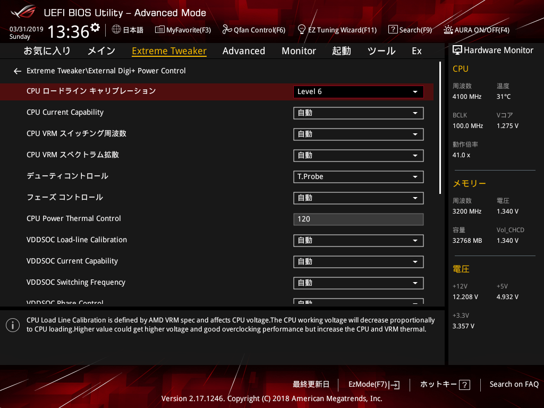Launch Qfan Control(F6)
The image size is (544, 408).
click(253, 30)
